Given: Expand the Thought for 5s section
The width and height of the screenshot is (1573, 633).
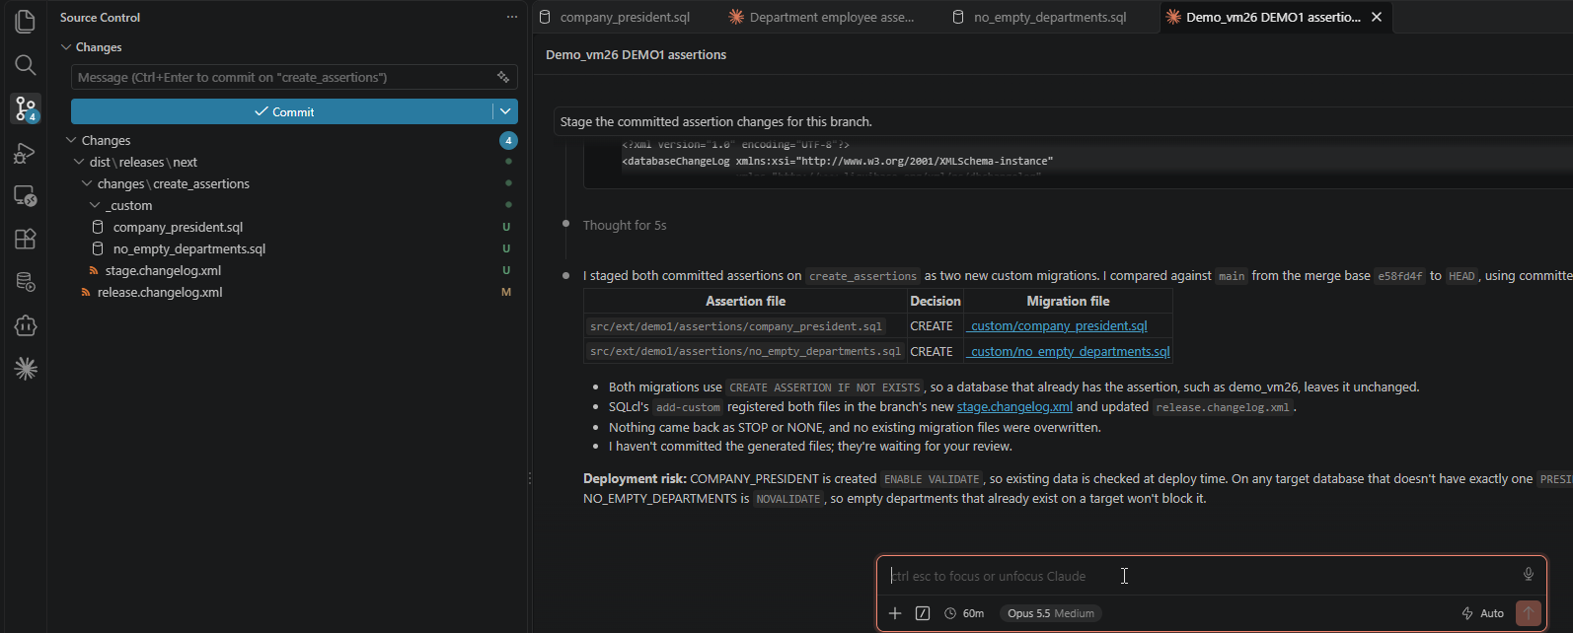Looking at the screenshot, I should pyautogui.click(x=625, y=225).
